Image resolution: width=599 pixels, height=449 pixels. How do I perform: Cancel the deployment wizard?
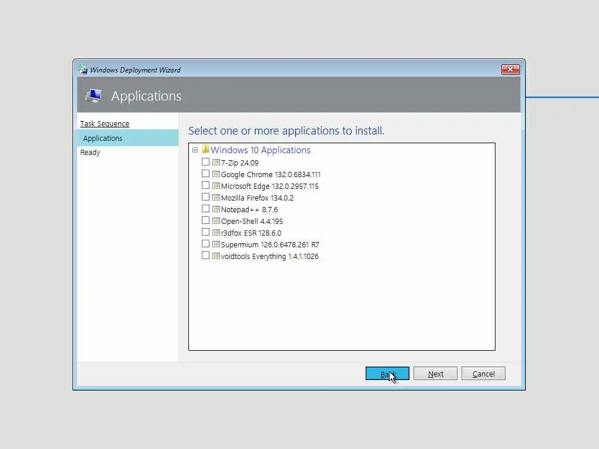(483, 374)
